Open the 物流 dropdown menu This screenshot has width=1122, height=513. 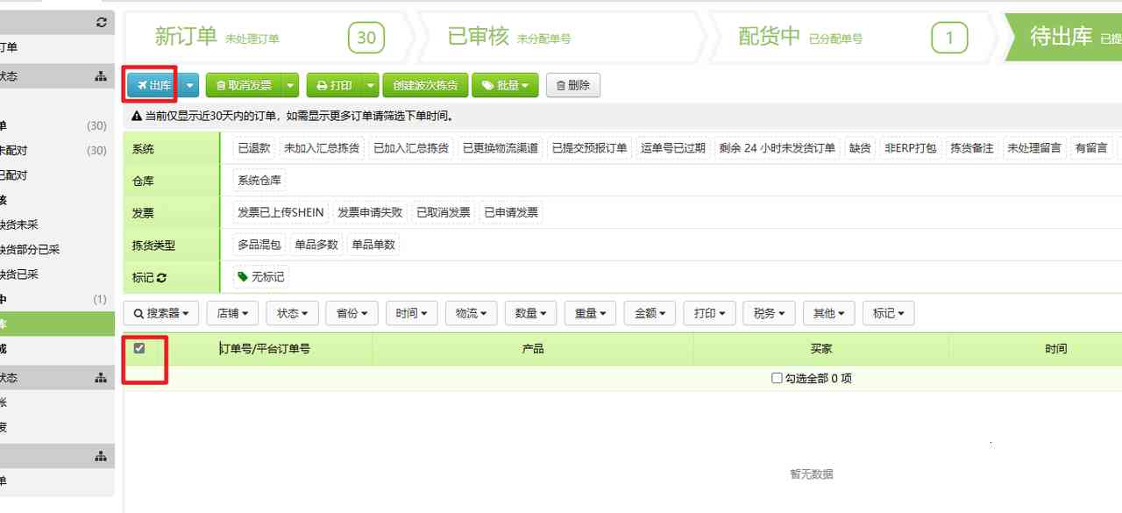(x=471, y=312)
